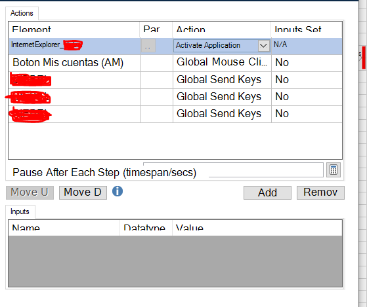Click the Move D button
Viewport: 367px width, 307px height.
[83, 192]
